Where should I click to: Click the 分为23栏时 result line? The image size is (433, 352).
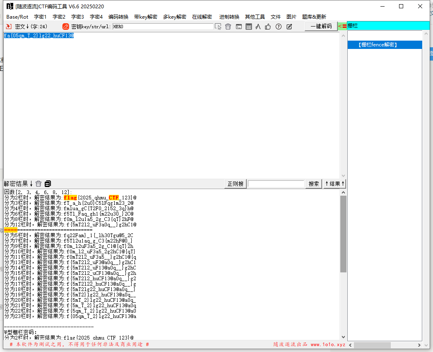pos(70,316)
